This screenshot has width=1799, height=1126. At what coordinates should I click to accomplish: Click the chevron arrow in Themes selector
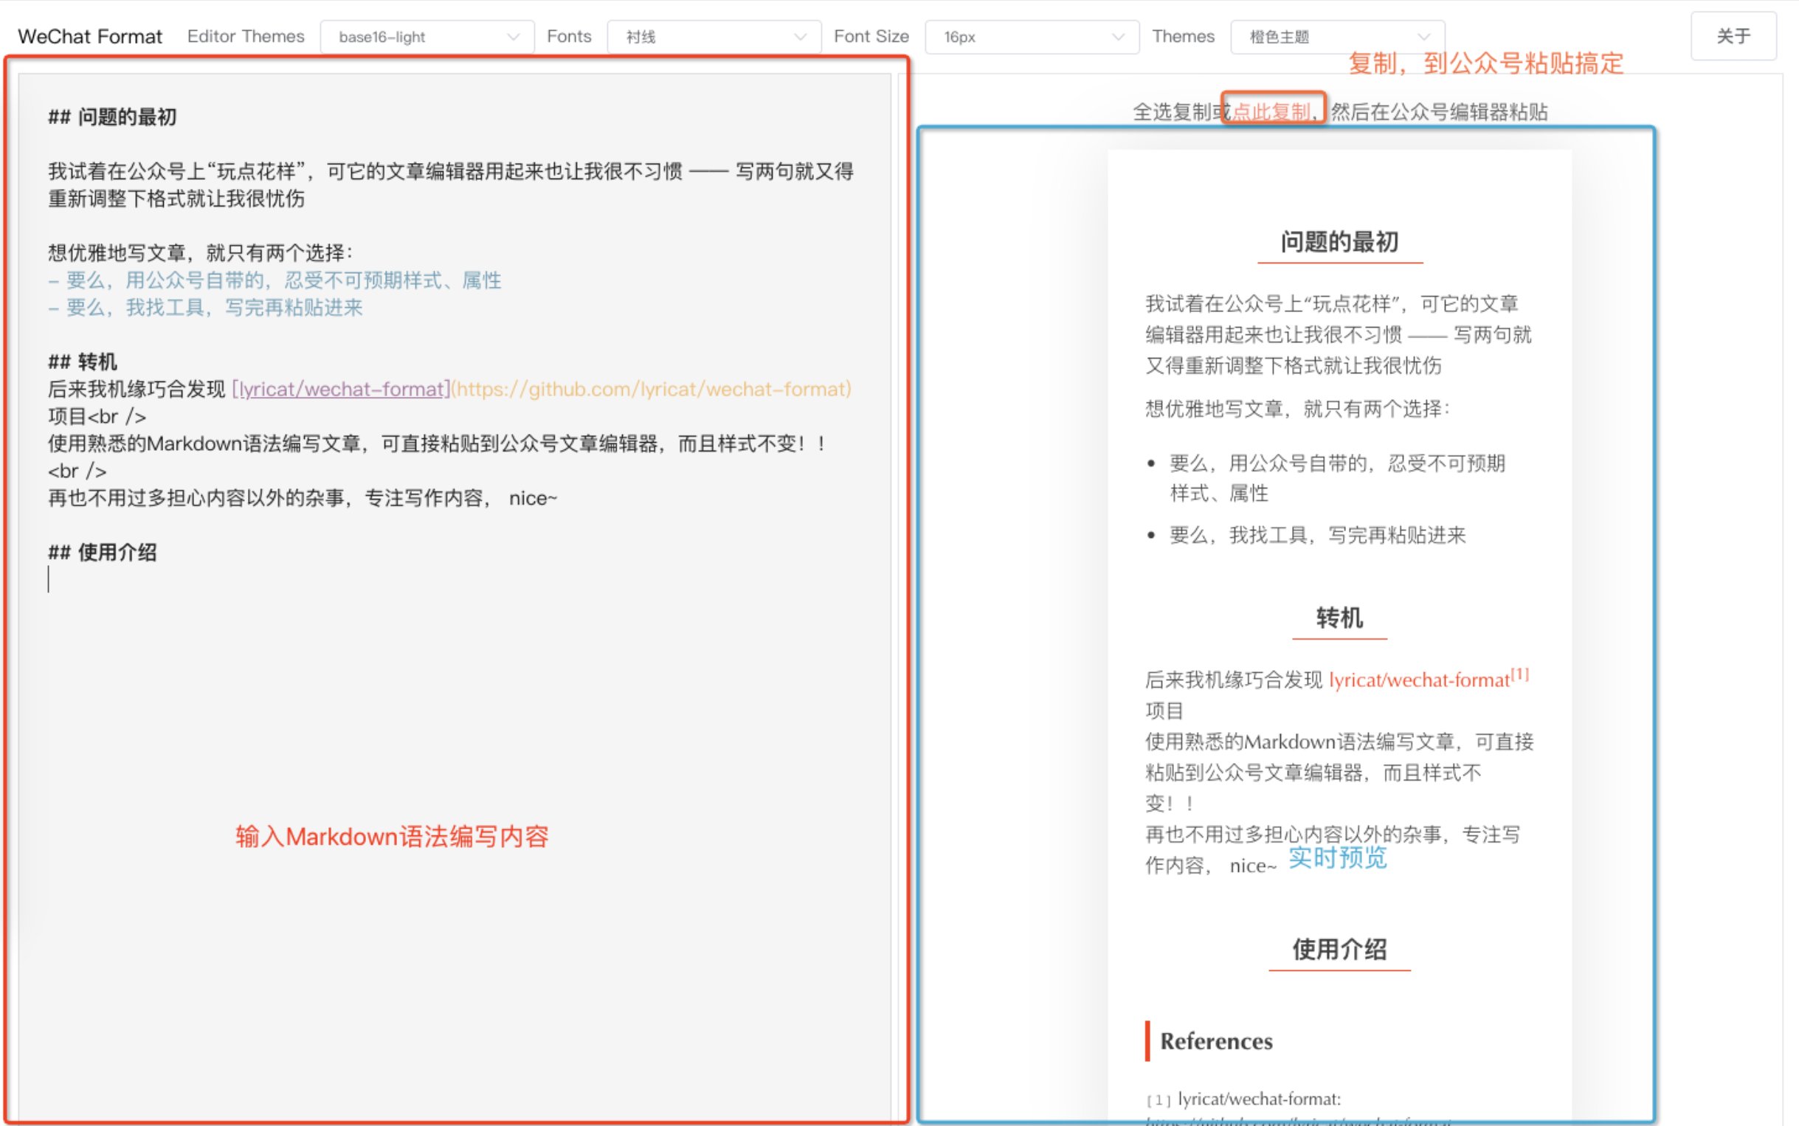[x=1423, y=36]
